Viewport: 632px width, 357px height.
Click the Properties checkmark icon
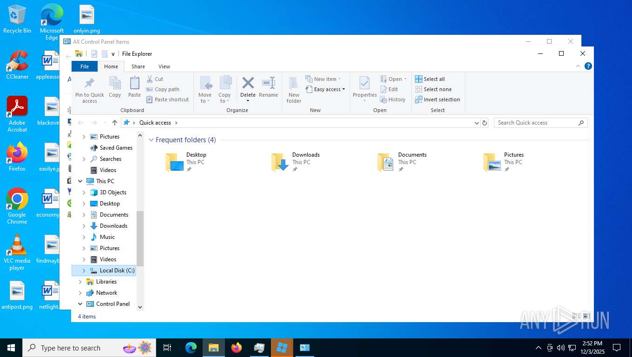(x=364, y=84)
